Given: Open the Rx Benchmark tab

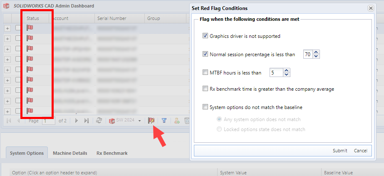Looking at the screenshot, I should (x=112, y=153).
